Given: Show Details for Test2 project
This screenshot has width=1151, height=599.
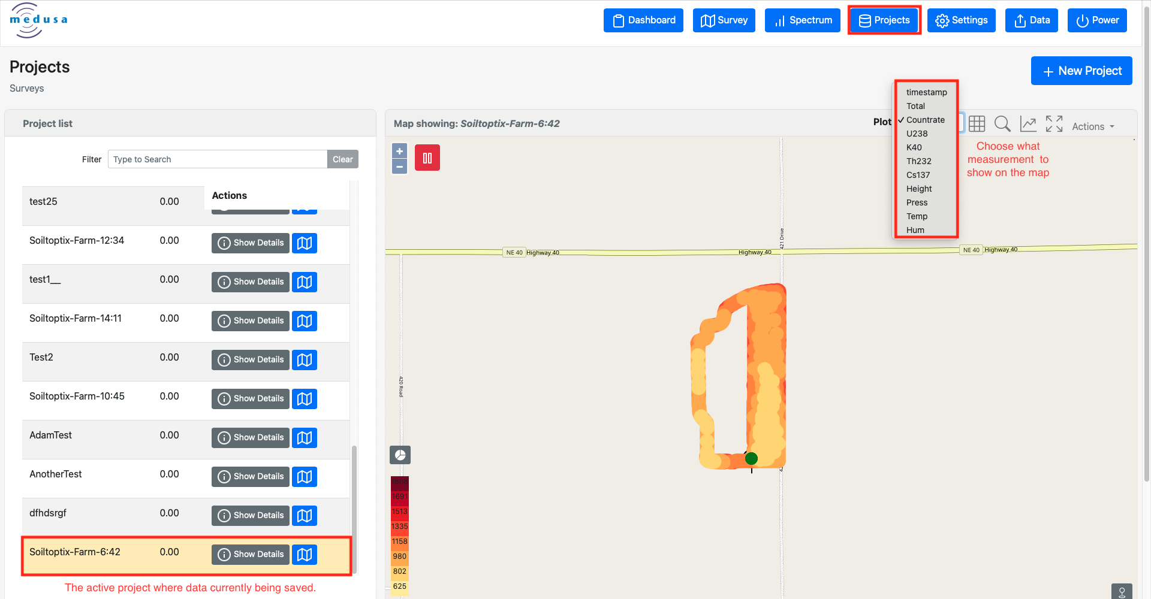Looking at the screenshot, I should [x=251, y=360].
